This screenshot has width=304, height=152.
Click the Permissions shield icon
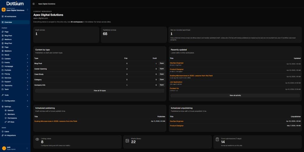tap(5, 118)
